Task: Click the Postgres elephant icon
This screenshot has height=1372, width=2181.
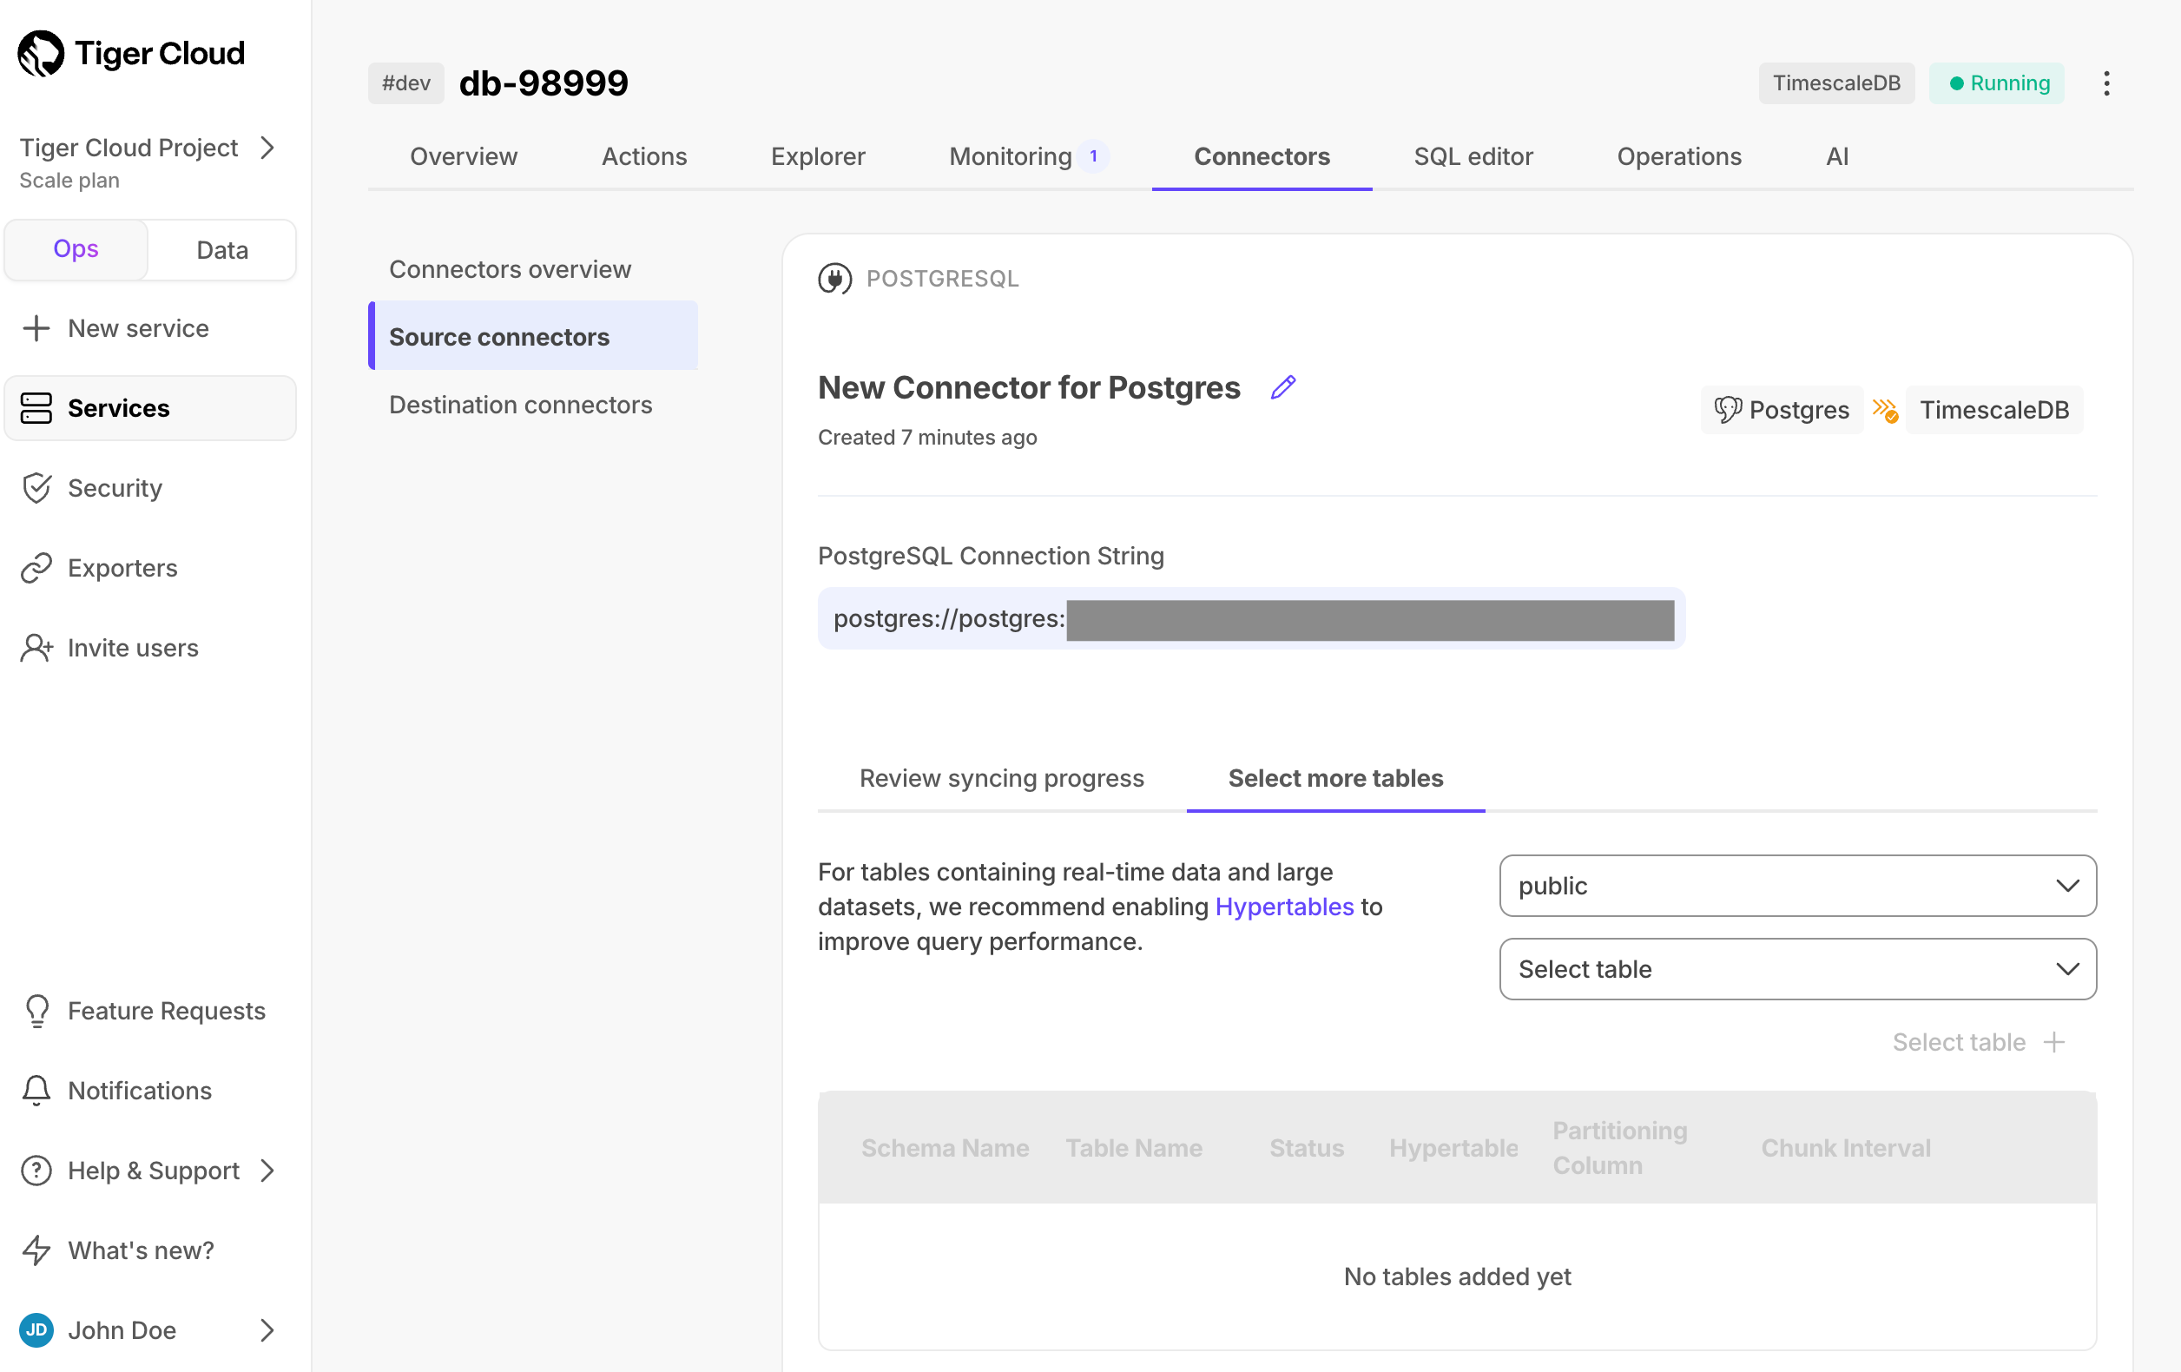Action: point(1727,410)
